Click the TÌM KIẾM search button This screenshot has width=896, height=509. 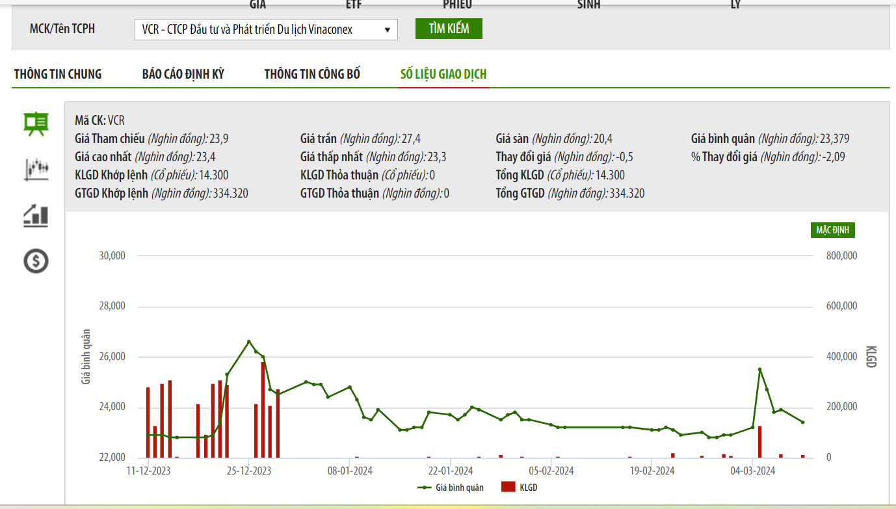pos(449,29)
